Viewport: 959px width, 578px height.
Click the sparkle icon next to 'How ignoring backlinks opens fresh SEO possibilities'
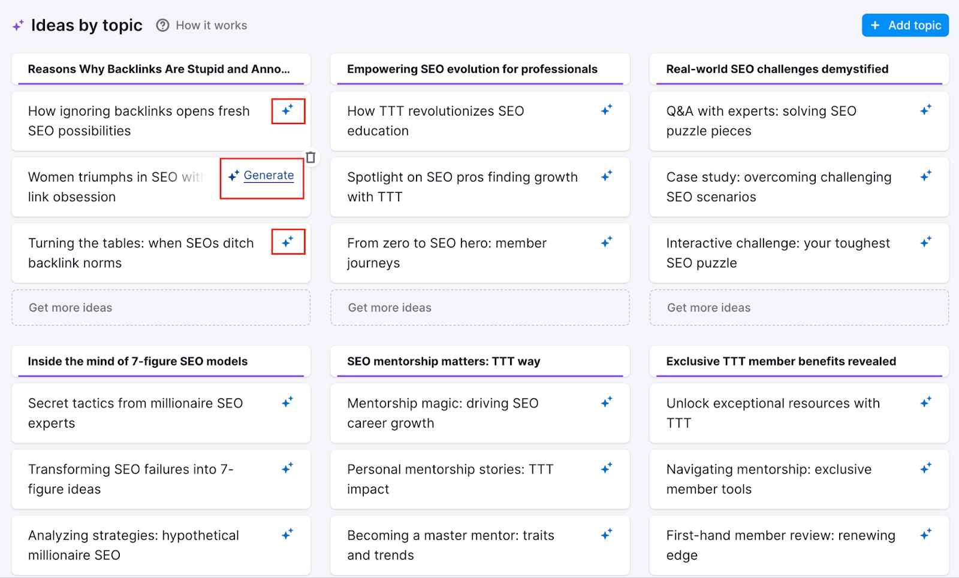pos(288,111)
